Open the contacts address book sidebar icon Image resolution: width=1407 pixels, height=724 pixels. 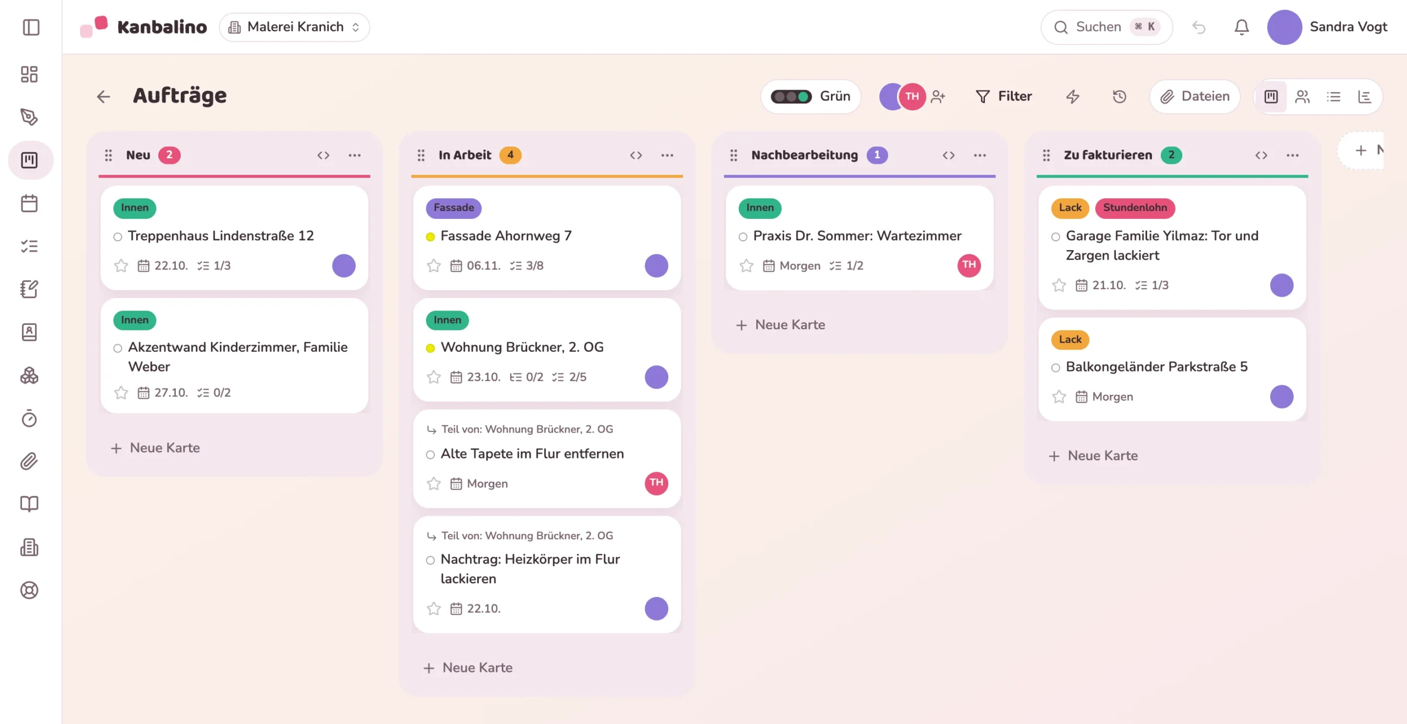tap(29, 332)
